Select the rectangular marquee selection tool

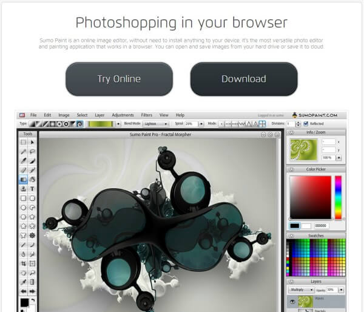(23, 142)
